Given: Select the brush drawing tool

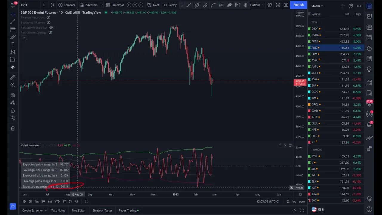Looking at the screenshot, I should 13,37.
